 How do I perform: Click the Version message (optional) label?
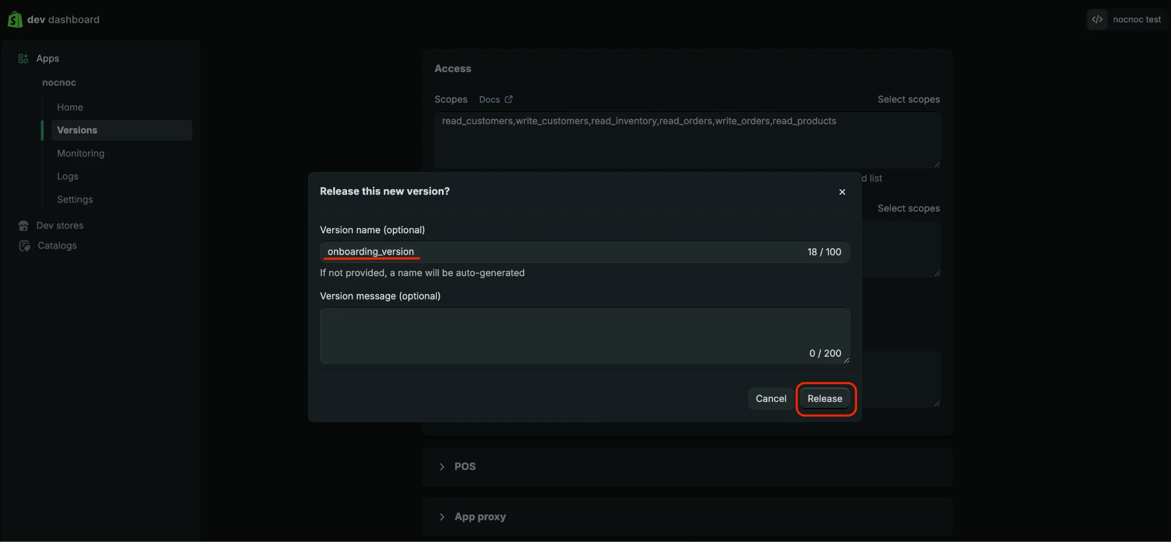(x=380, y=296)
